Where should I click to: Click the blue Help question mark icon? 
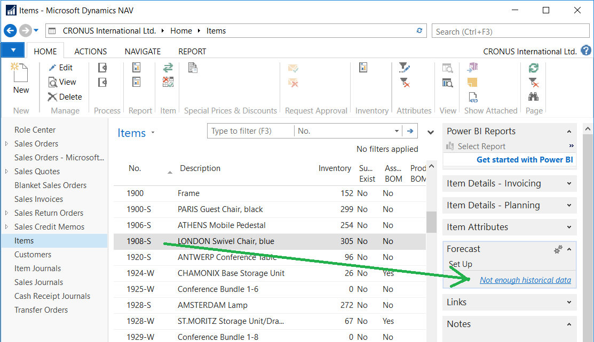click(x=586, y=51)
